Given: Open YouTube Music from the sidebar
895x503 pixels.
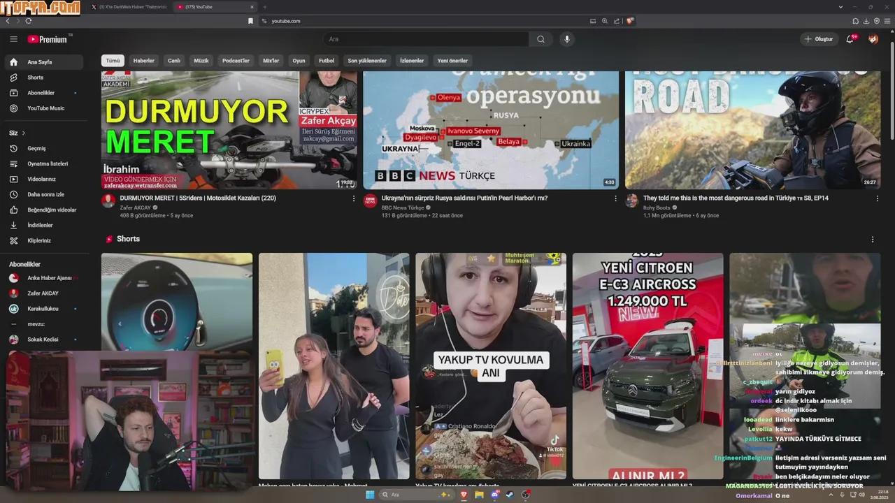Looking at the screenshot, I should pos(43,108).
